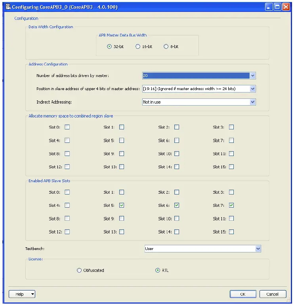Enable APB slave Slot 1
294x306 pixels.
pyautogui.click(x=122, y=192)
